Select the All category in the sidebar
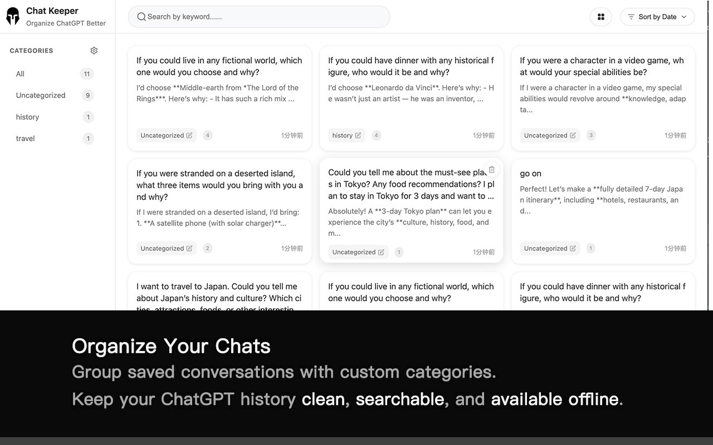 click(20, 73)
